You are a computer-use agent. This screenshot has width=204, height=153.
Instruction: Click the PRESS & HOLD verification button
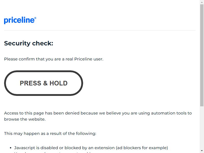pyautogui.click(x=44, y=83)
